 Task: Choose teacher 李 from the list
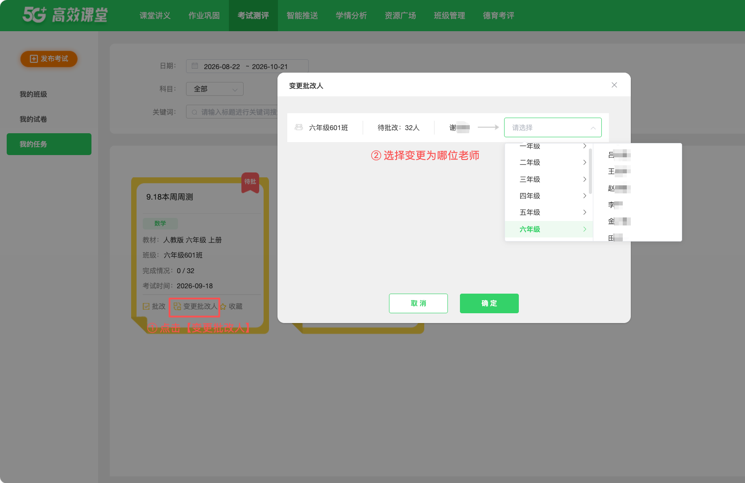click(x=616, y=205)
